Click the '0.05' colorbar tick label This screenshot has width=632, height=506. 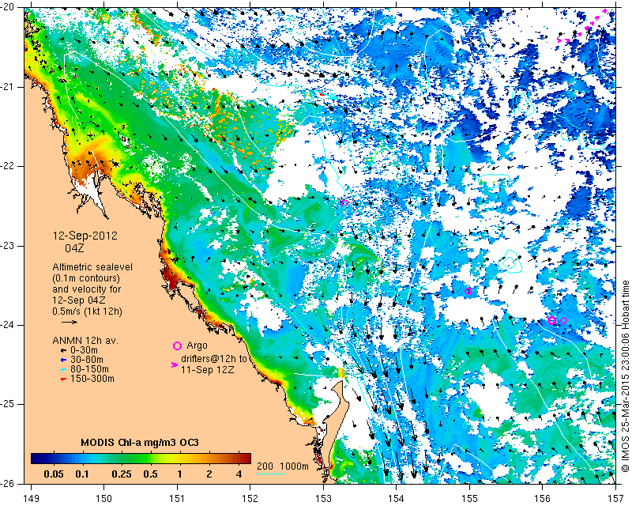54,474
